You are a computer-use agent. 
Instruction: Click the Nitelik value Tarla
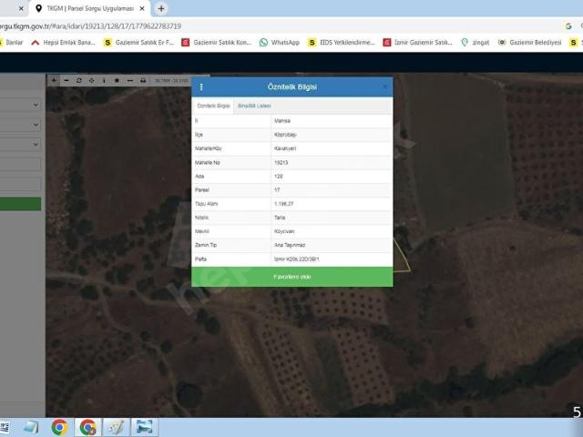point(280,218)
